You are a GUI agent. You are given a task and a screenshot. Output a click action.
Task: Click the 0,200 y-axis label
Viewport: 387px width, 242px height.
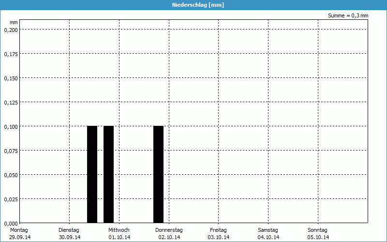pyautogui.click(x=11, y=30)
